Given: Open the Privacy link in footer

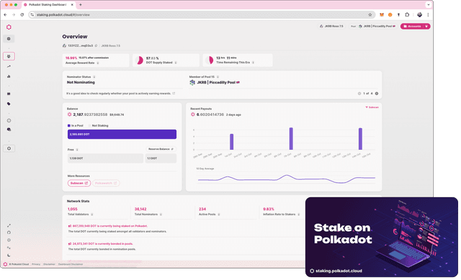Looking at the screenshot, I should pos(36,264).
